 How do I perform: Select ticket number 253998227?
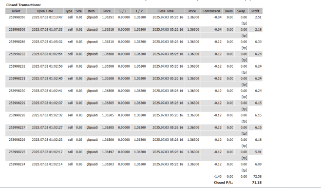[17, 128]
